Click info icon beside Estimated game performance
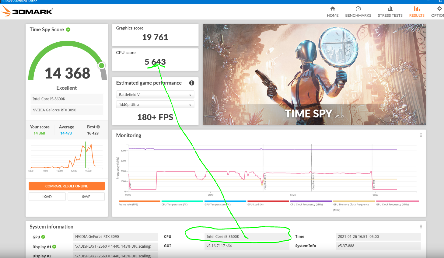The width and height of the screenshot is (444, 258). pos(192,83)
